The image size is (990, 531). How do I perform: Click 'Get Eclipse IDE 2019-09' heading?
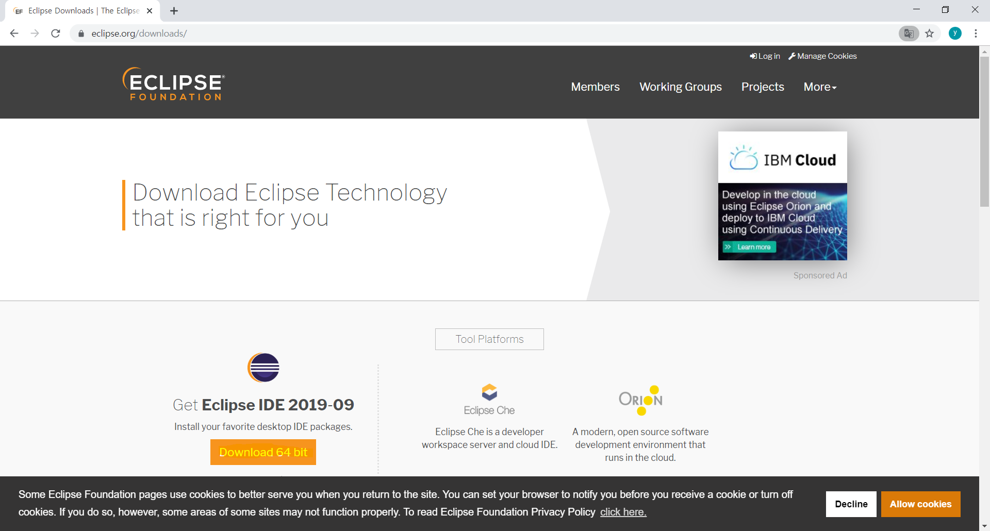tap(263, 405)
